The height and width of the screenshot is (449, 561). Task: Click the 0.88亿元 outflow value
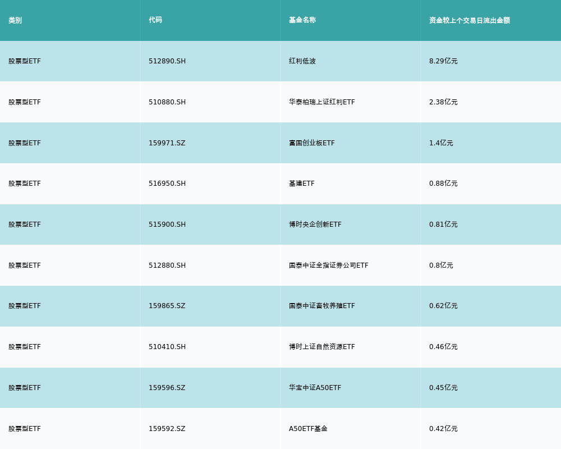coord(443,184)
